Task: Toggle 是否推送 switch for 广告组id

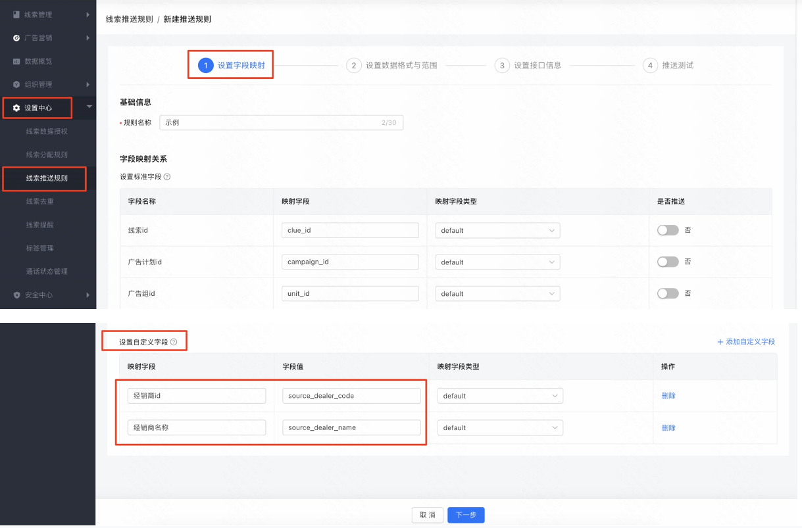Action: [x=667, y=293]
